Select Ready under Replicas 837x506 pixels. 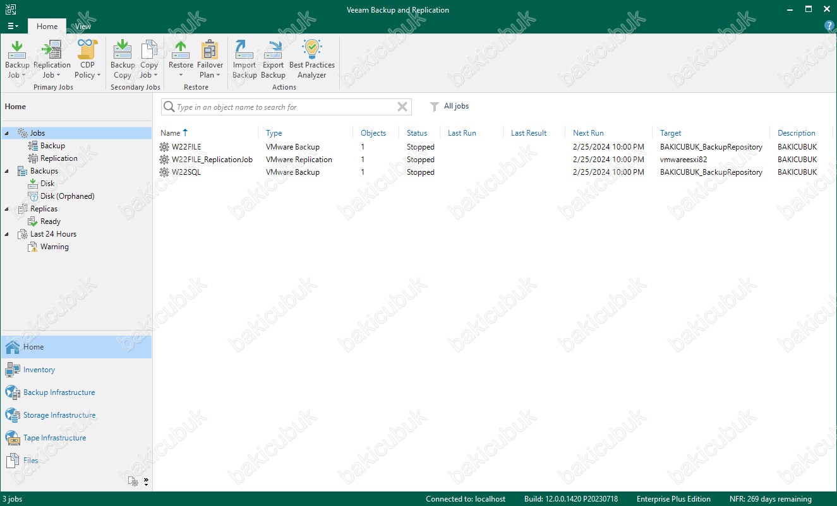point(50,221)
